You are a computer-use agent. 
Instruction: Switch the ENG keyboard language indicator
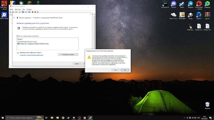click(x=199, y=118)
